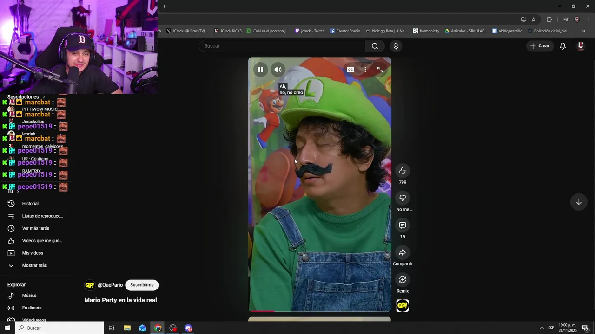Open QuePario channel avatar below Remix
Image resolution: width=595 pixels, height=334 pixels.
[x=403, y=306]
